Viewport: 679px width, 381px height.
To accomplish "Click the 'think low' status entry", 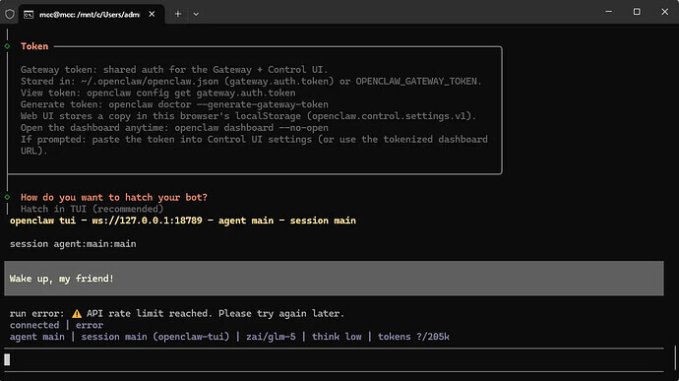I will click(x=337, y=337).
